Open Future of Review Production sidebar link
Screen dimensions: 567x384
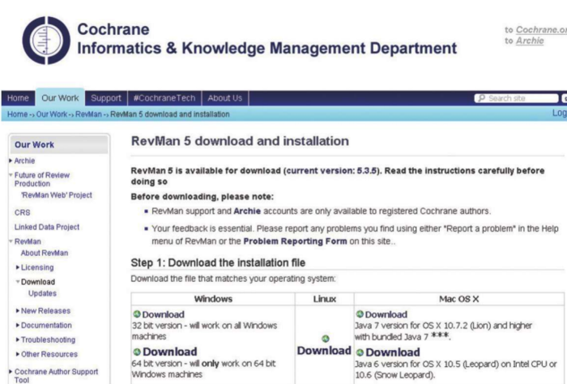tap(42, 179)
